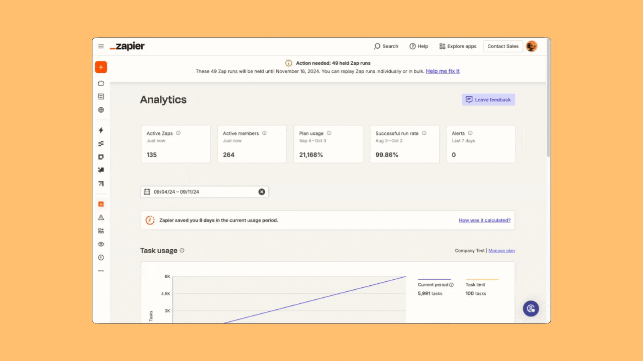Image resolution: width=643 pixels, height=361 pixels.
Task: Click the date range field 09/04/24 – 09/11/24
Action: coord(204,192)
